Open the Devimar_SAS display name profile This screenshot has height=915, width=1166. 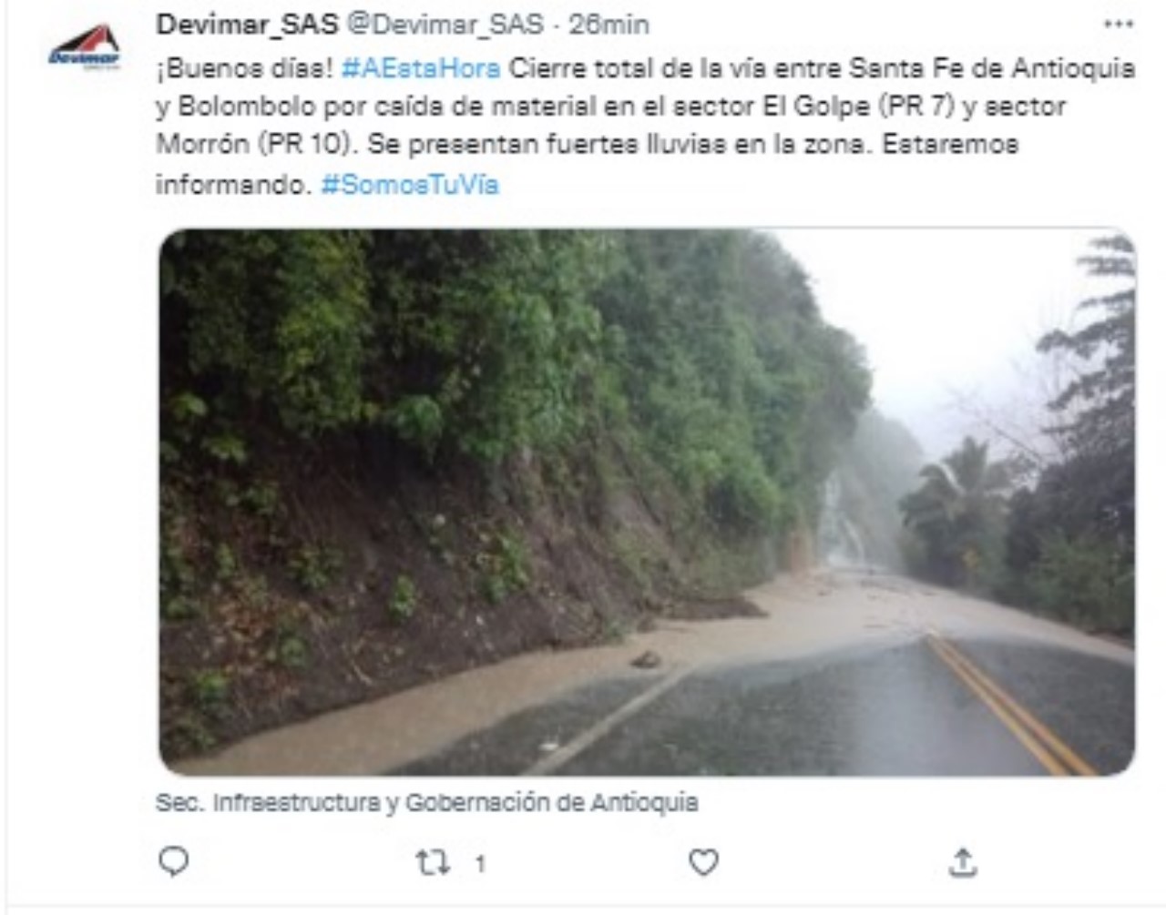coord(247,25)
